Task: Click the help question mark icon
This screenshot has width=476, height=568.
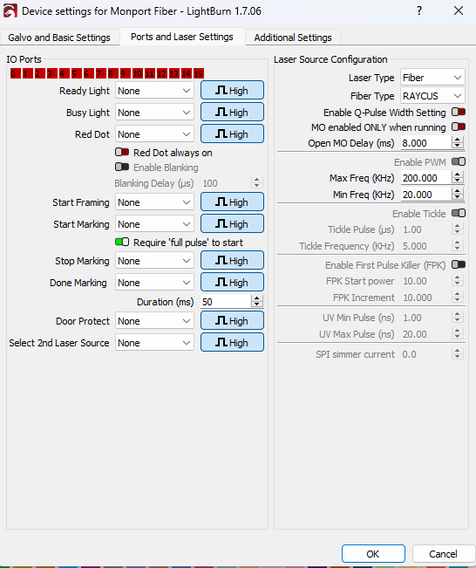Action: (x=419, y=10)
